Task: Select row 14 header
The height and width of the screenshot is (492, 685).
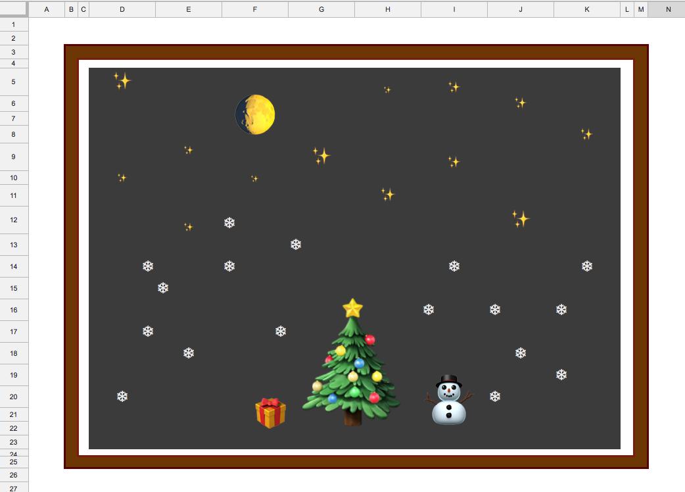Action: (14, 266)
